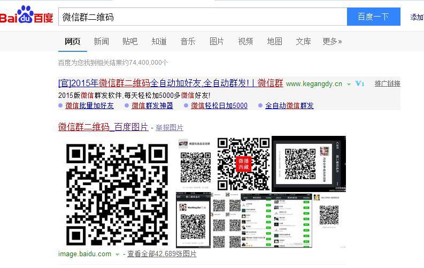This screenshot has height=268, width=424.
Task: Open the phone screenshot QR code thumbnail
Action: pyautogui.click(x=193, y=220)
